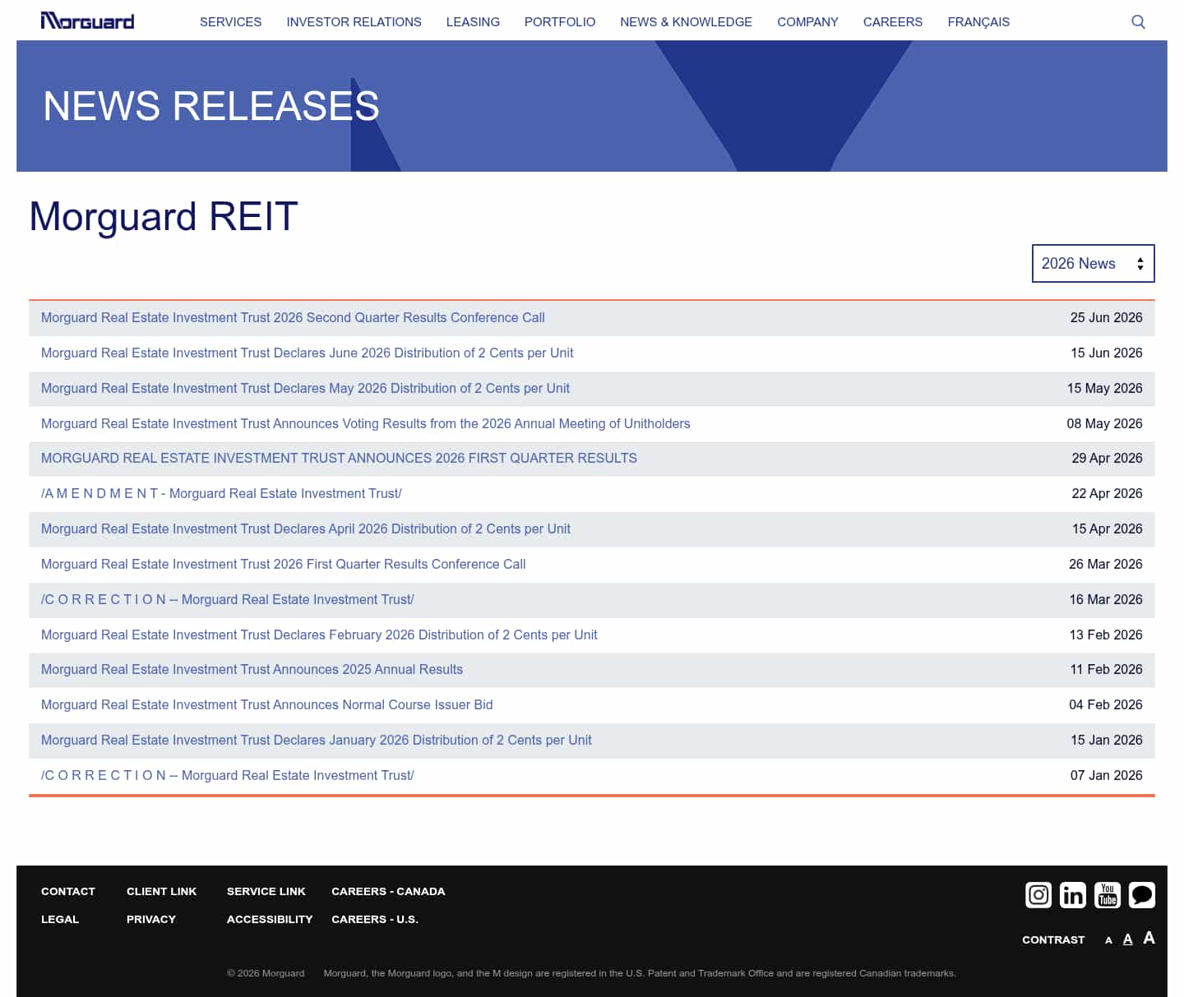This screenshot has width=1184, height=997.
Task: Open the COMPANY menu
Action: (807, 21)
